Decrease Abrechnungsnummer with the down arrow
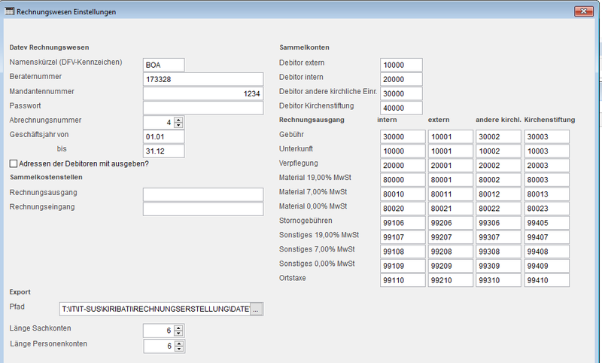602x363 pixels. point(178,125)
